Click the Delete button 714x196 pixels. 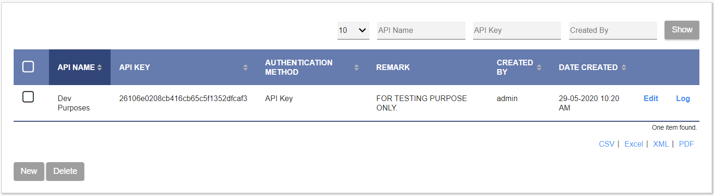click(65, 171)
